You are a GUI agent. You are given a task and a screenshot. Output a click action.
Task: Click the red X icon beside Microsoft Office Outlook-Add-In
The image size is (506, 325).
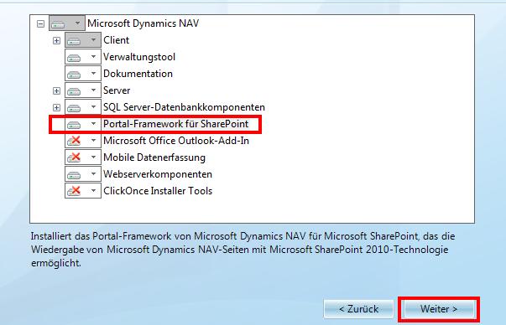(74, 141)
